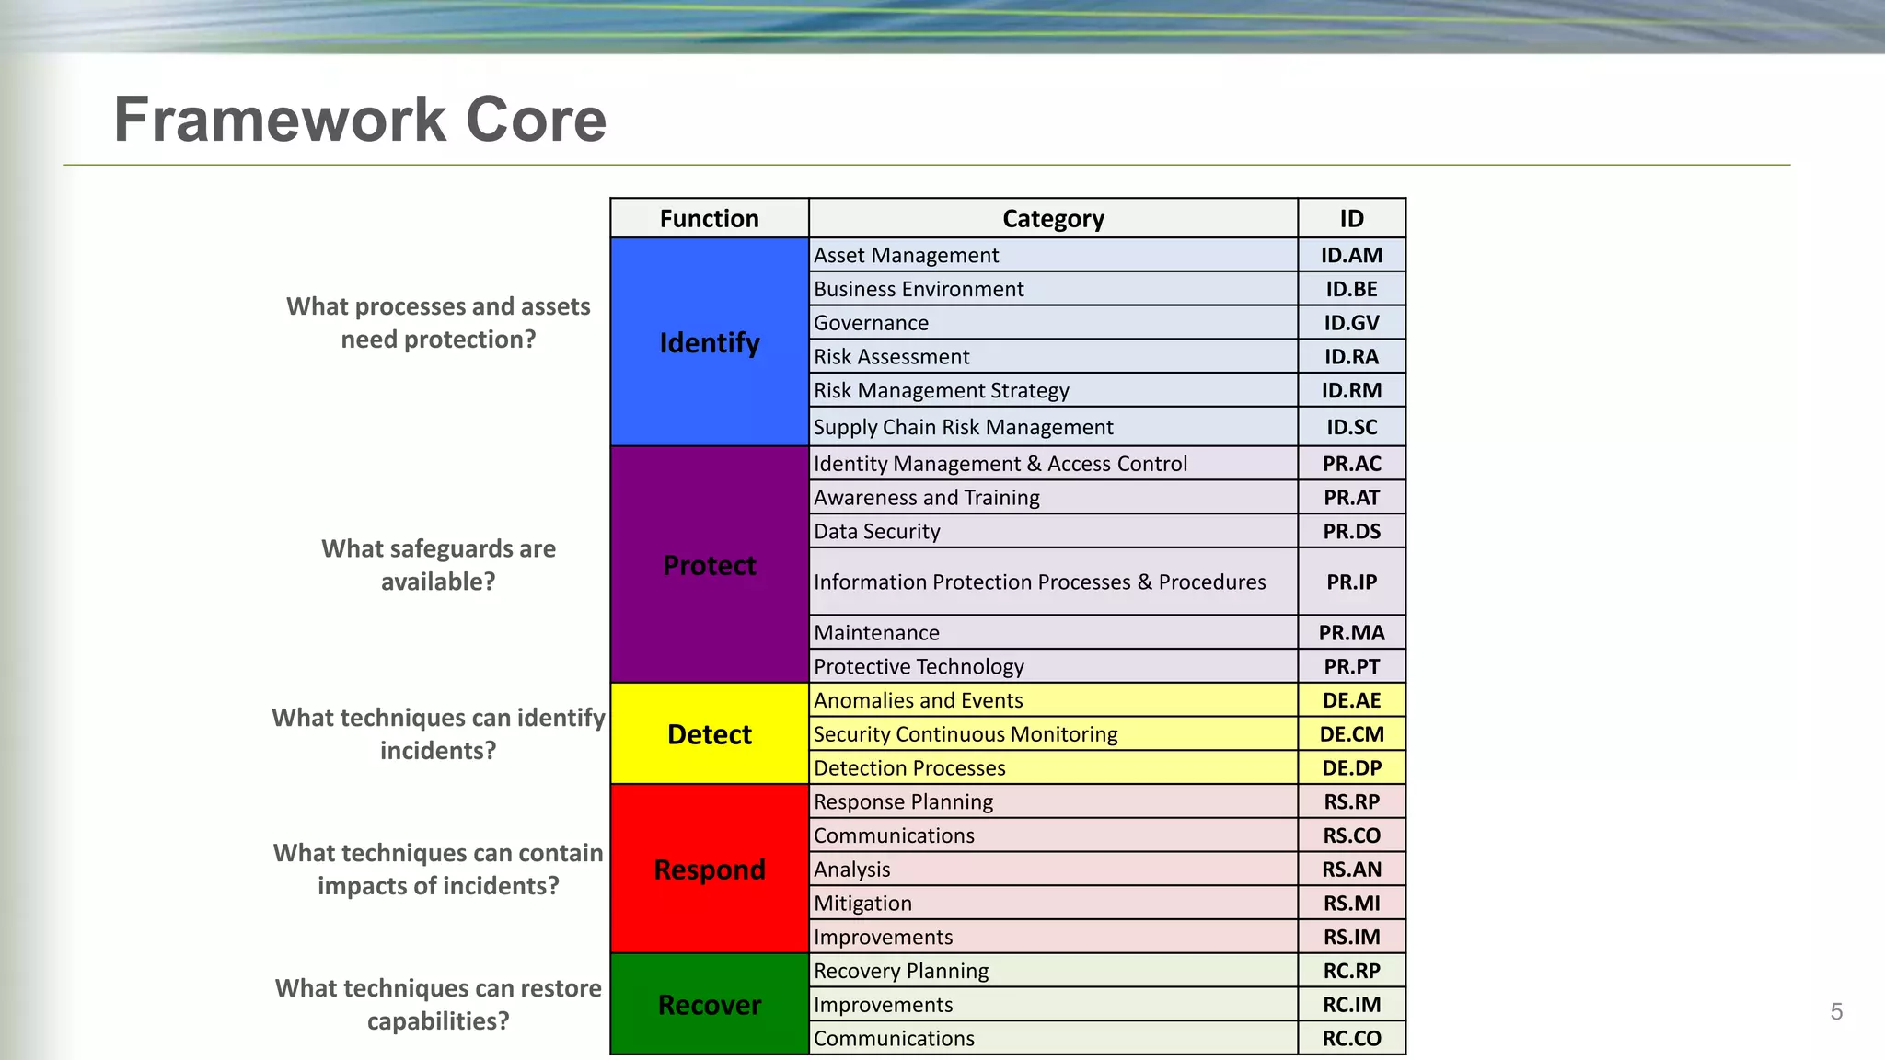1885x1060 pixels.
Task: Select the Framework Core slide title
Action: 360,120
